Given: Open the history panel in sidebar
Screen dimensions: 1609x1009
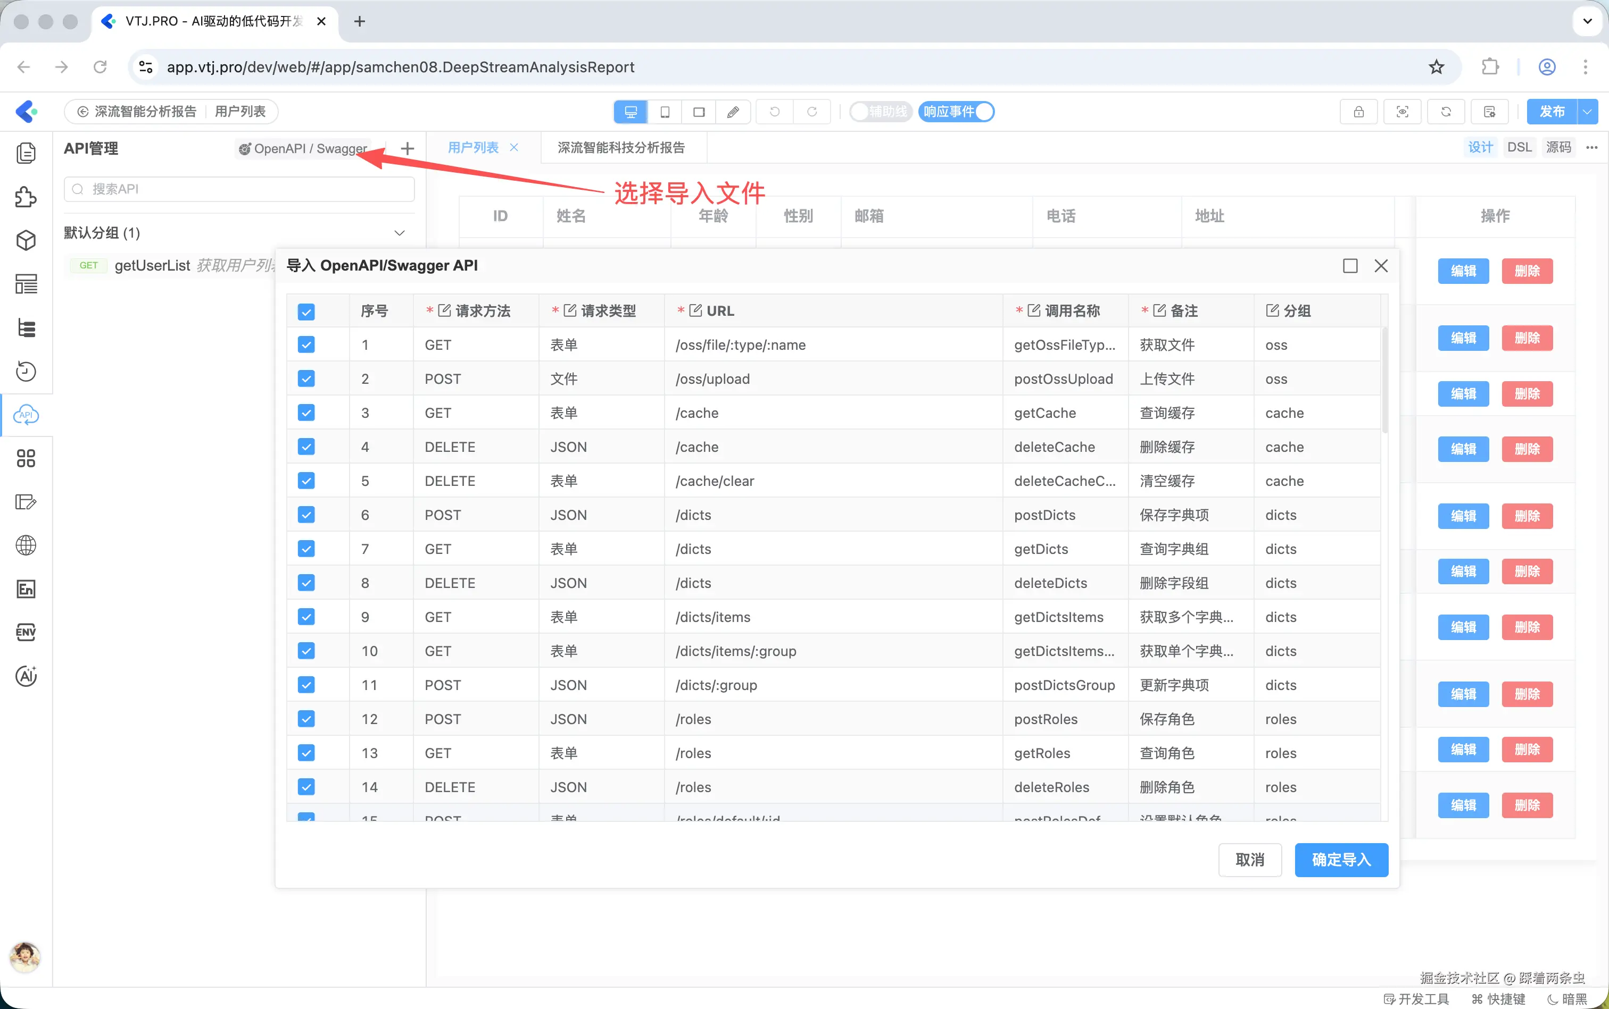Looking at the screenshot, I should [x=26, y=372].
